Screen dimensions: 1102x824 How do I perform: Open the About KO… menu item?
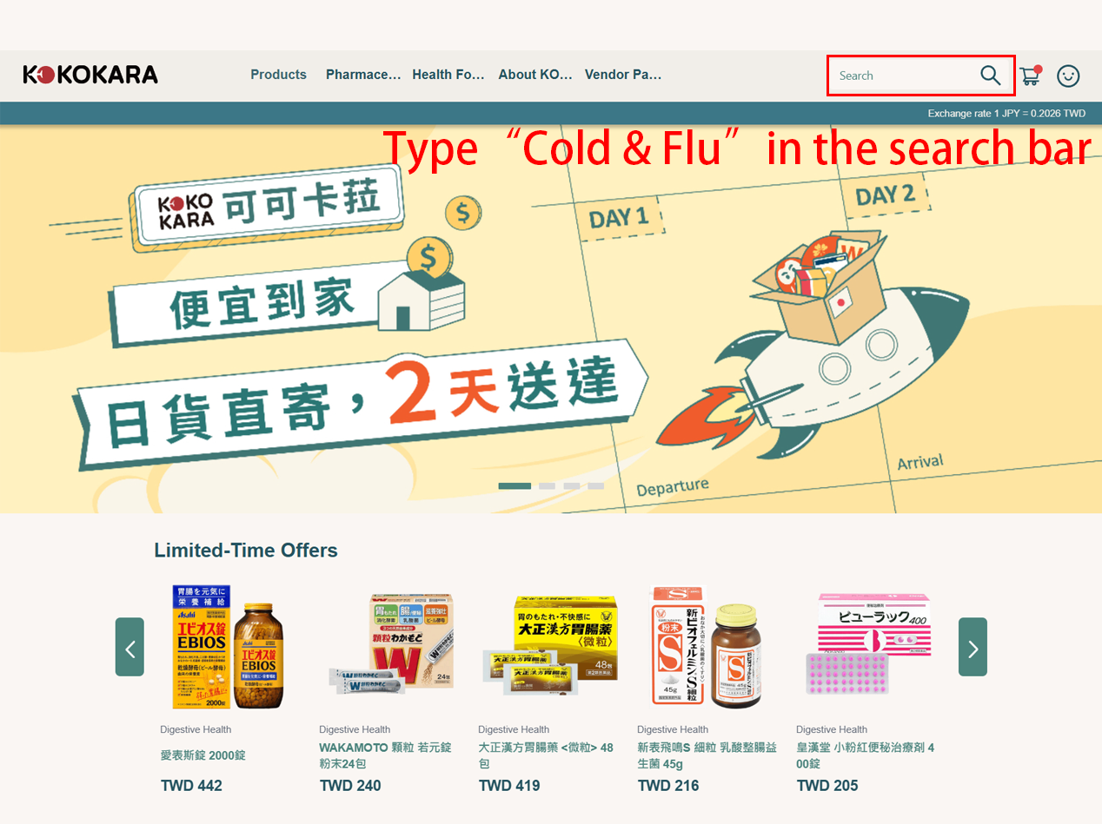click(x=535, y=75)
